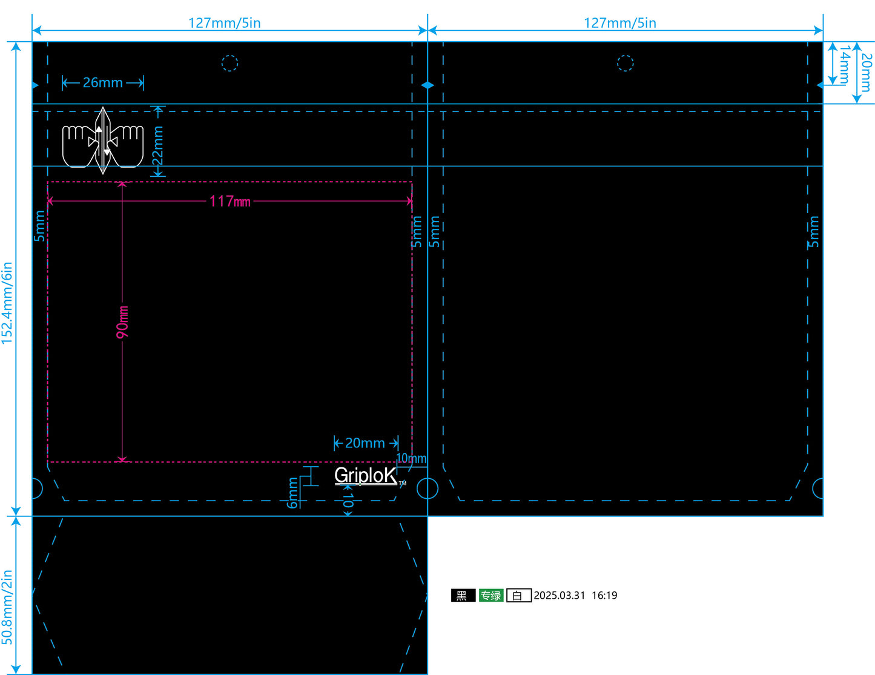Select the GriploK logo
Viewport: 875px width, 675px height.
pos(366,476)
